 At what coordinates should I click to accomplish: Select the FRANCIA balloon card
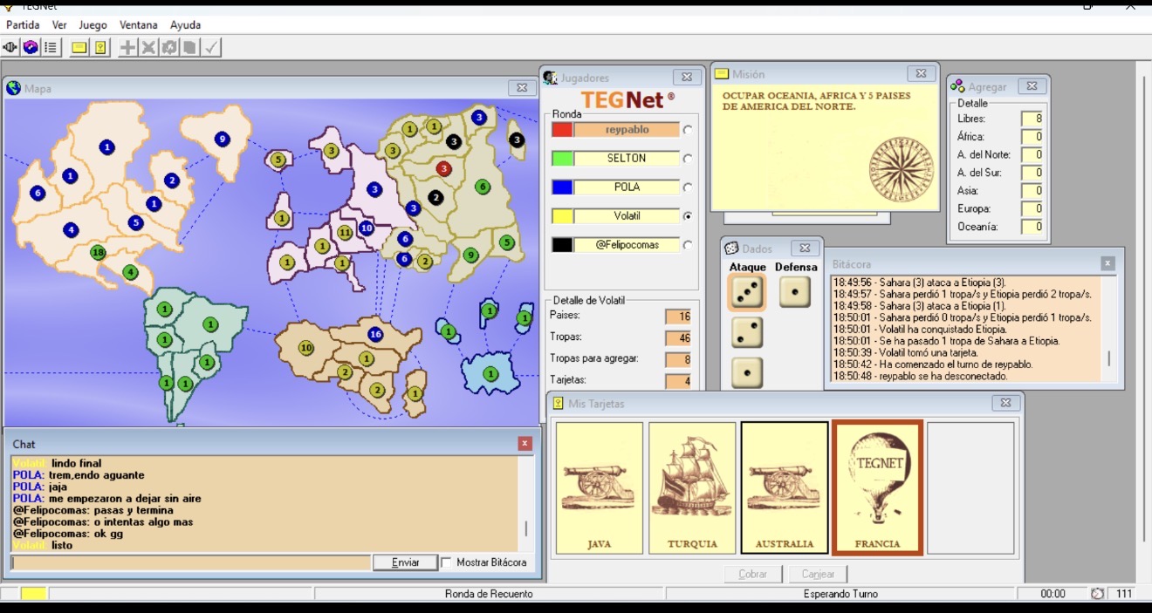[877, 487]
